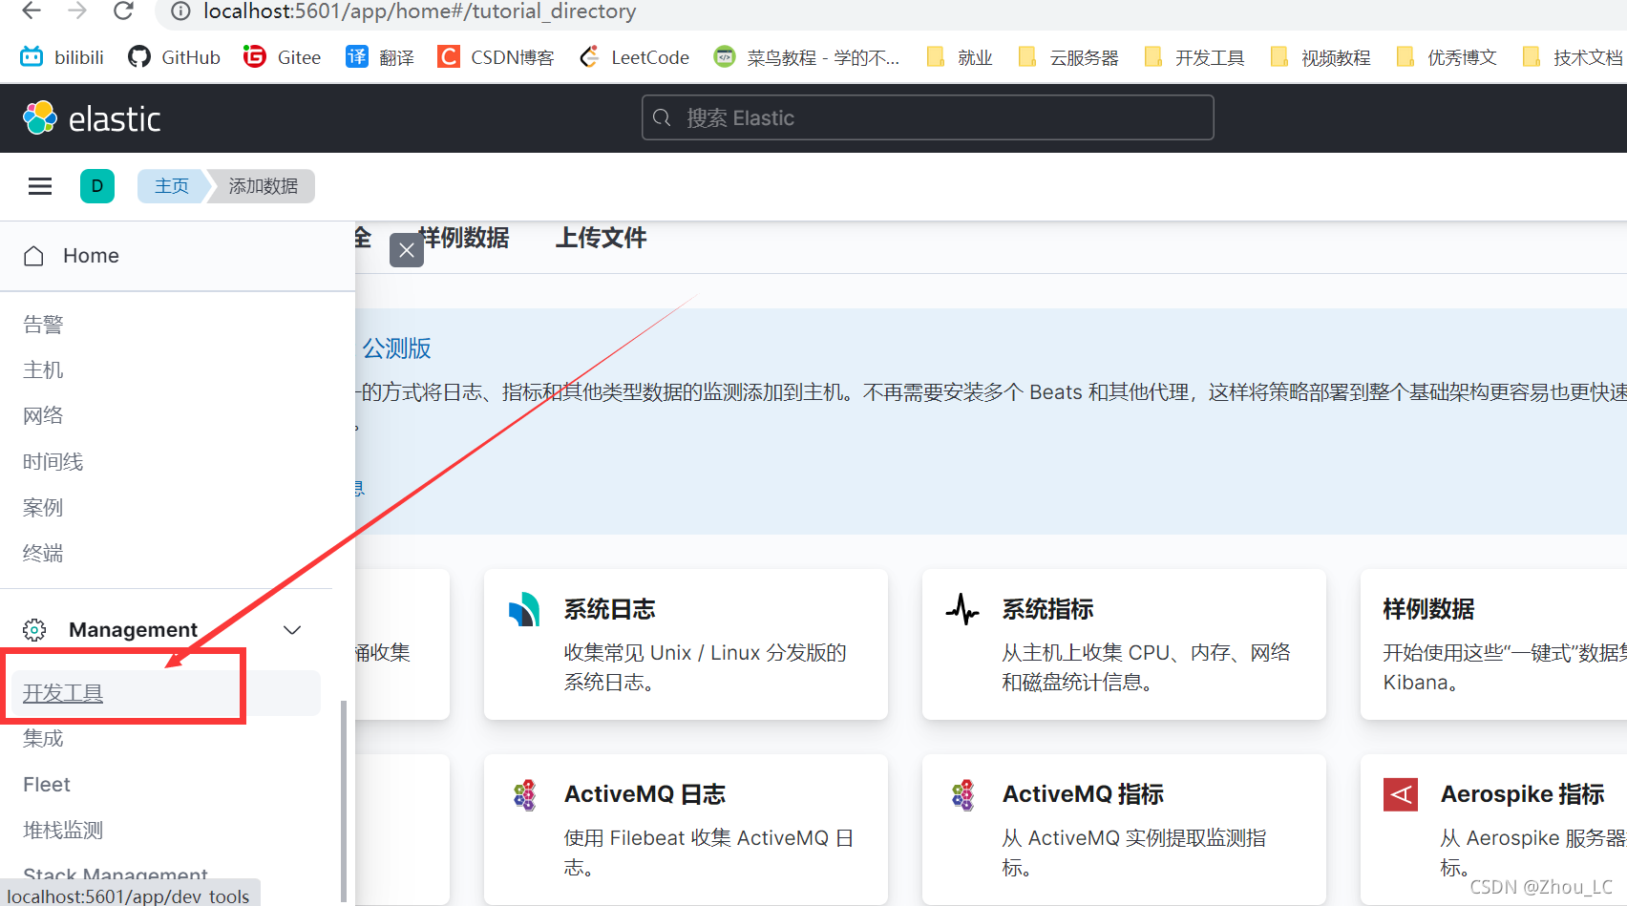
Task: Open the 系统指标 card title
Action: click(x=1048, y=609)
